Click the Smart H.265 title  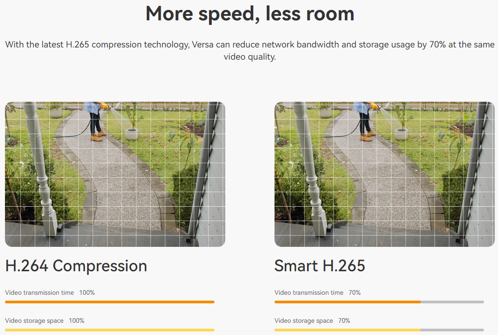coord(320,266)
